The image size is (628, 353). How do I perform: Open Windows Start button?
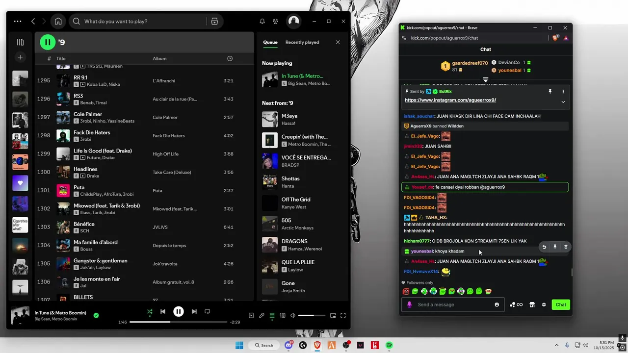[239, 345]
